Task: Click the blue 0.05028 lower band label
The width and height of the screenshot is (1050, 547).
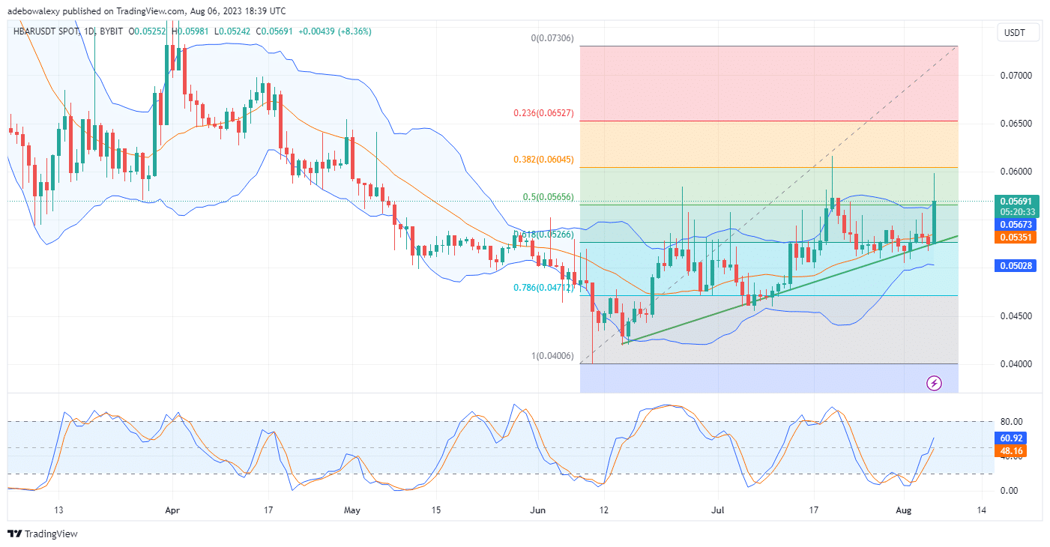Action: coord(1015,265)
